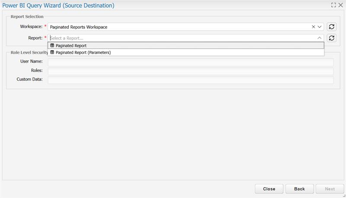Viewport: 346px width, 198px height.
Task: Click the table icon beside Paginated Report
Action: (x=52, y=46)
